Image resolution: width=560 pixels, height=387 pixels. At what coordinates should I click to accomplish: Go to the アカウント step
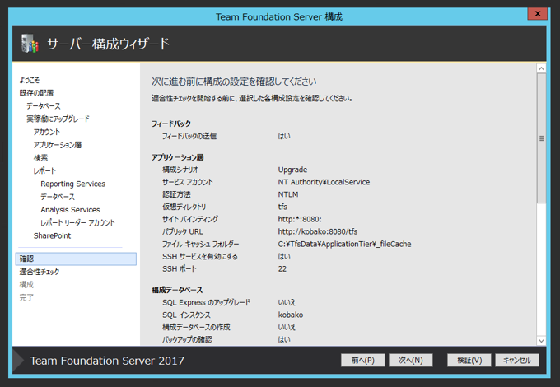47,132
